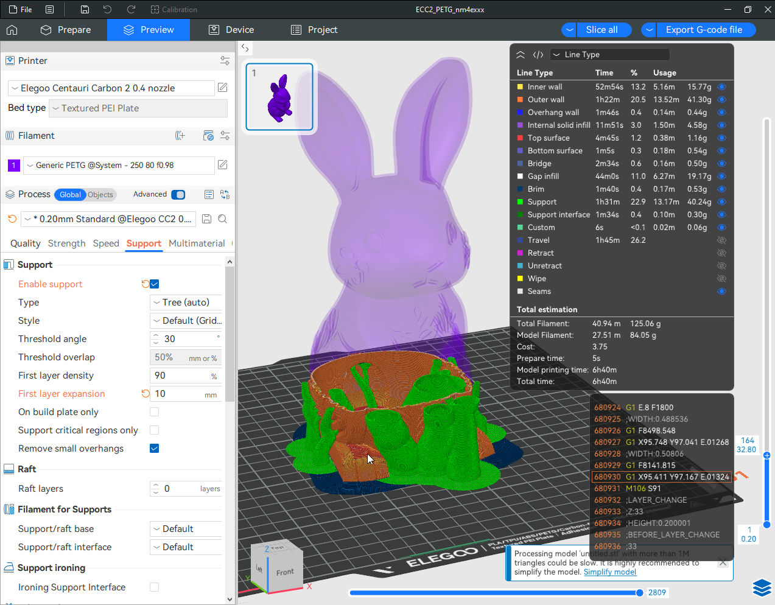Search process settings magnifier icon
775x605 pixels.
(x=223, y=219)
